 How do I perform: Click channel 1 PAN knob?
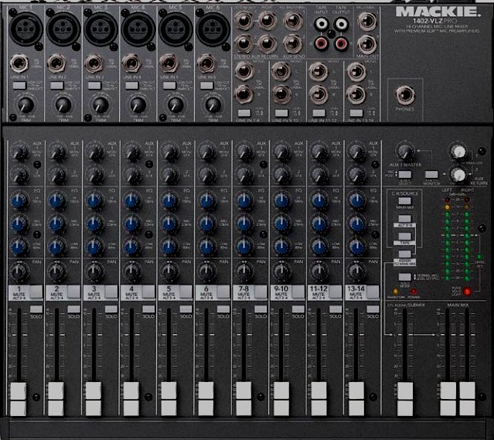(20, 271)
